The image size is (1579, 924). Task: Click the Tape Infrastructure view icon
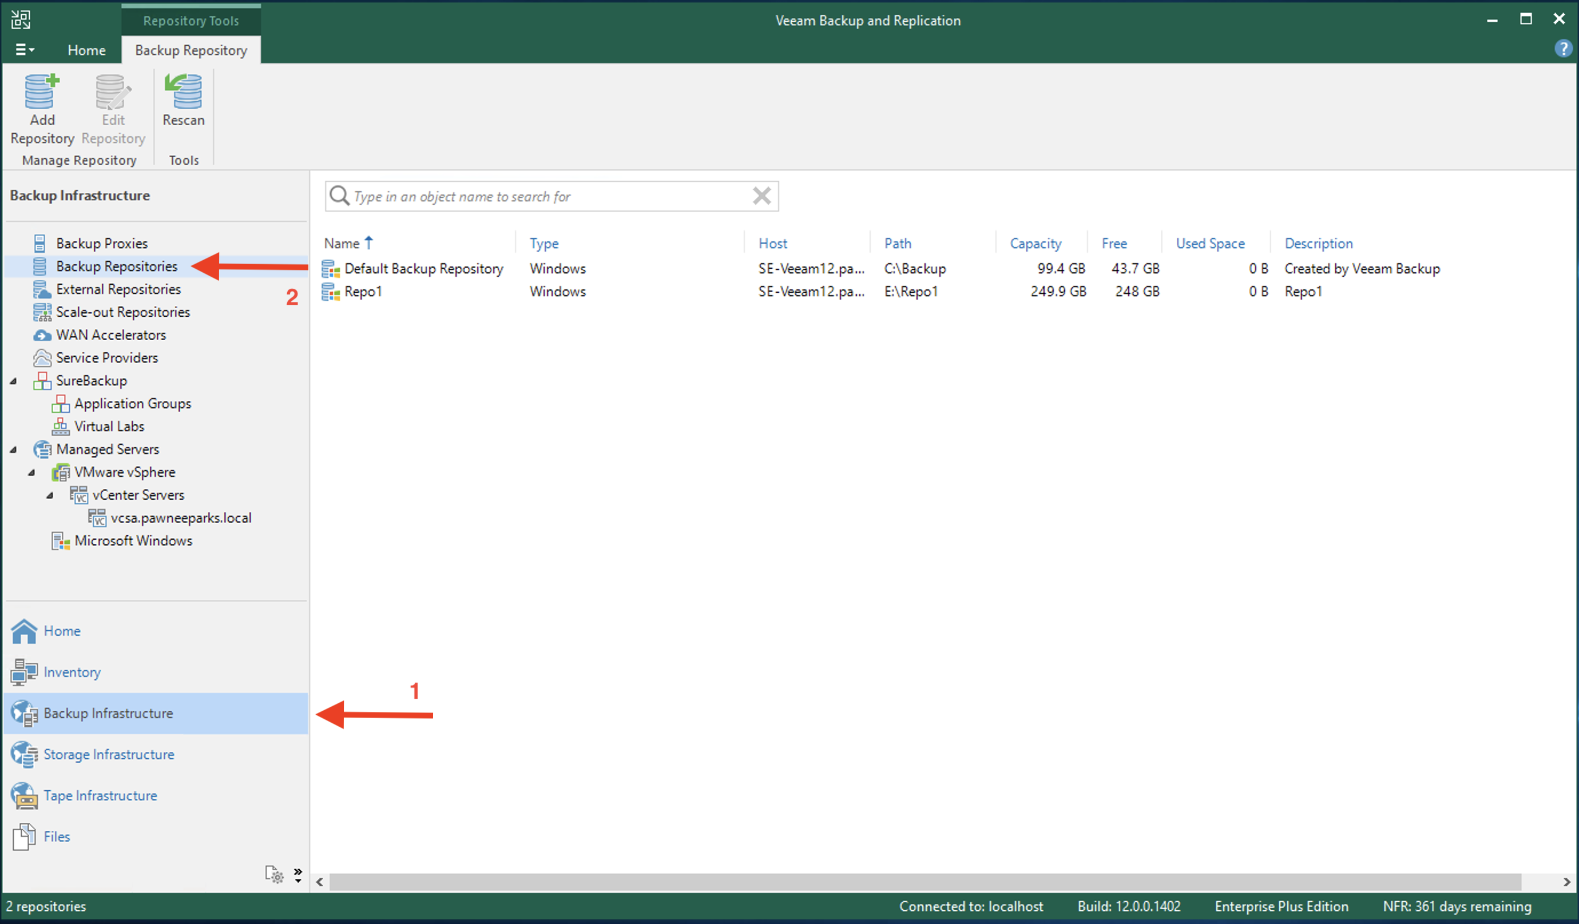click(25, 795)
